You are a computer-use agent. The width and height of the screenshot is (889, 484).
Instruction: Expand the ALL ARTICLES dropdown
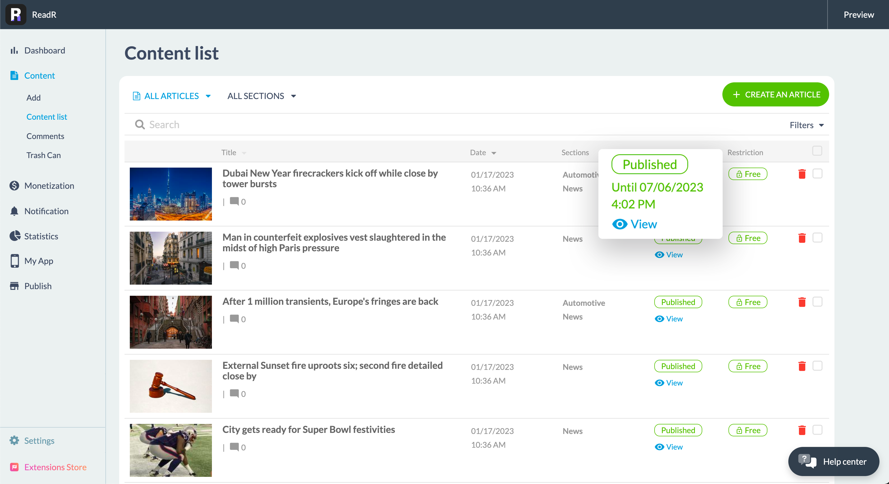[x=171, y=96]
